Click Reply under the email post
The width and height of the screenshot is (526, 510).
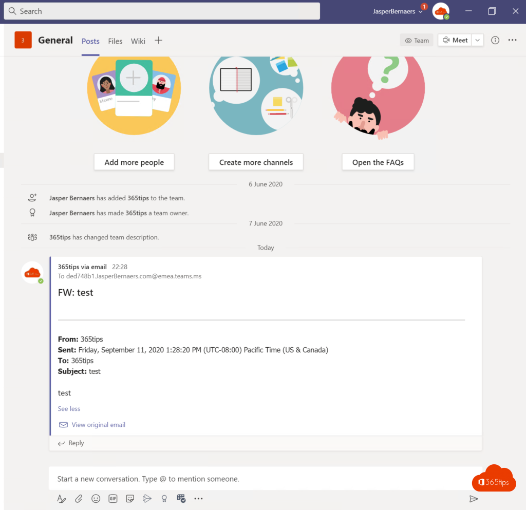76,443
